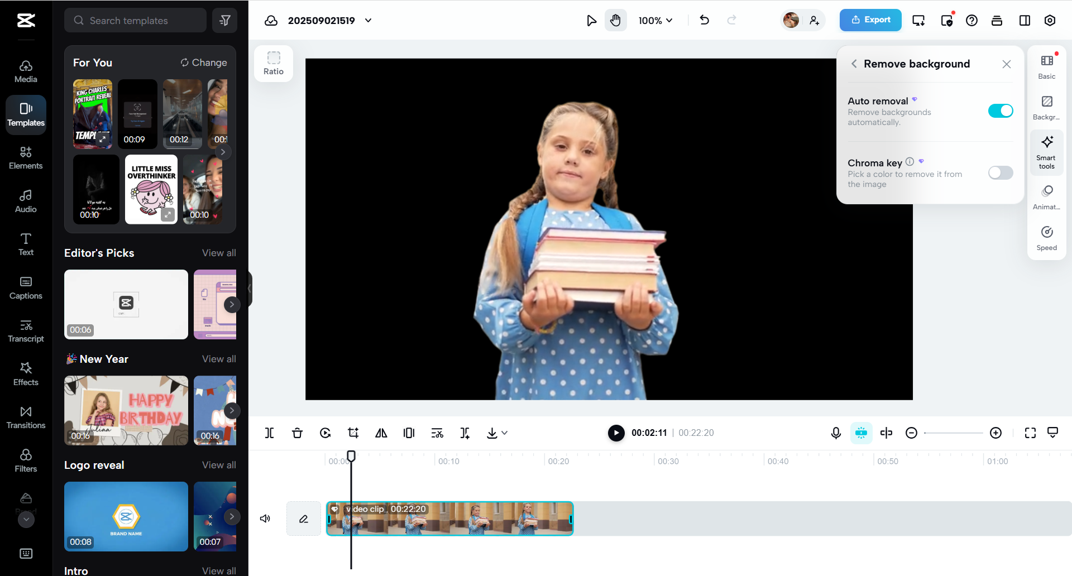Open the settings hexagon icon

tap(1050, 21)
